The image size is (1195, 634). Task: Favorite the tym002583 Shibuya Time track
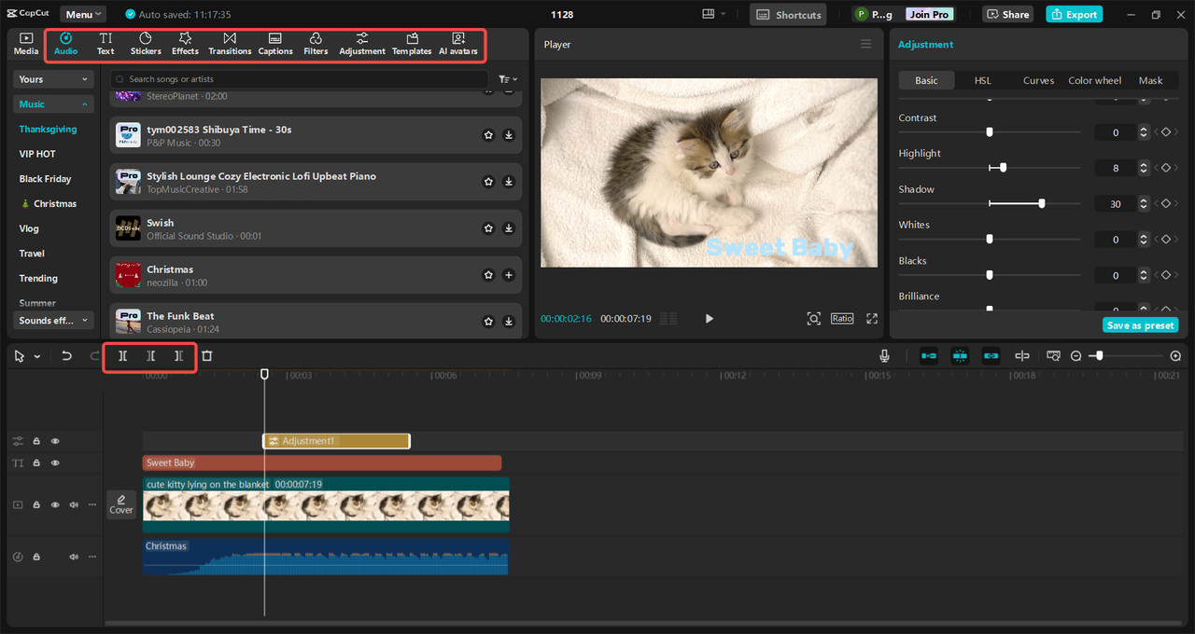488,135
